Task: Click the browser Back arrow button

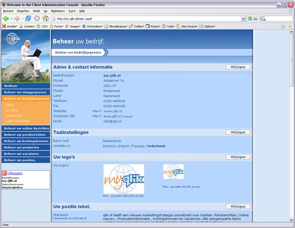Action: pyautogui.click(x=6, y=18)
